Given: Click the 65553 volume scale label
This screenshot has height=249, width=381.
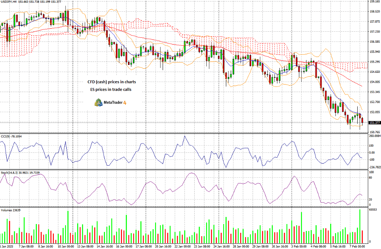Looking at the screenshot, I should pyautogui.click(x=373, y=209).
